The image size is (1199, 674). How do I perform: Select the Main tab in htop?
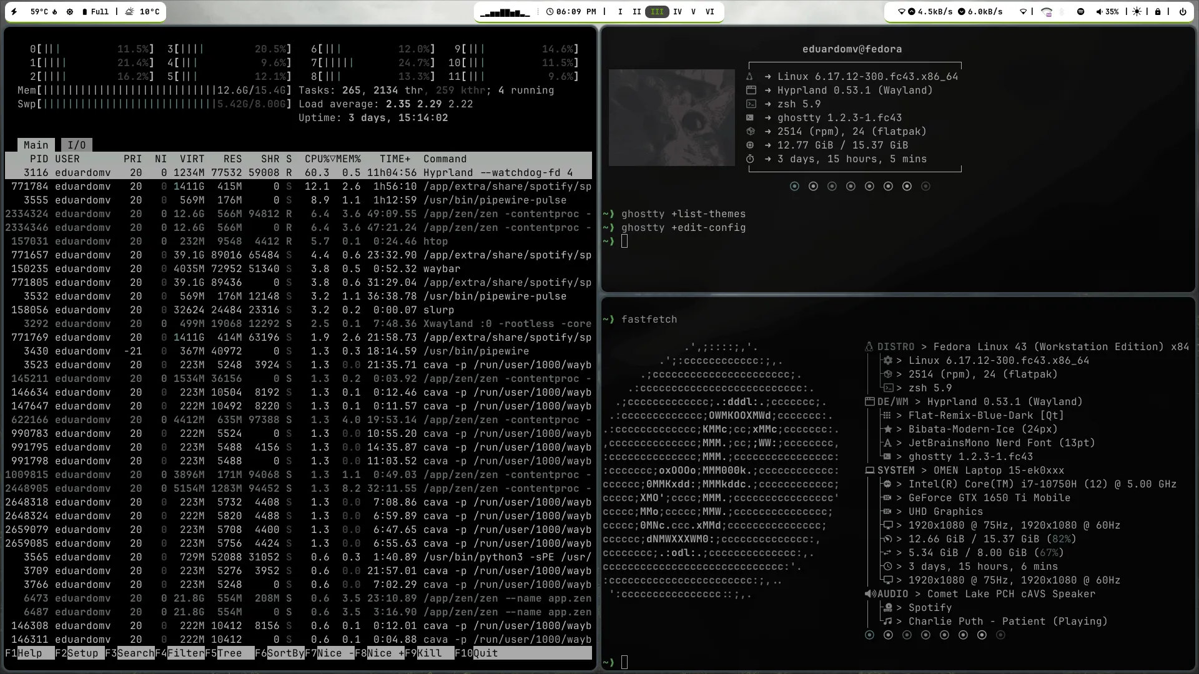36,145
